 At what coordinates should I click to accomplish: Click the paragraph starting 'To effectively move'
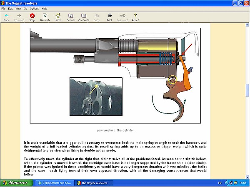coord(115,167)
